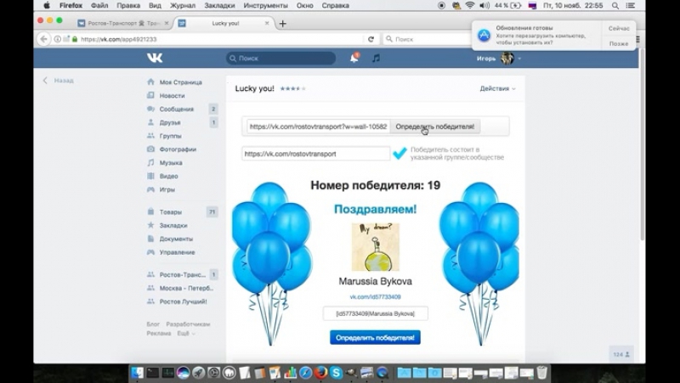Click the App Store icon in the notification
The height and width of the screenshot is (383, 680).
484,35
